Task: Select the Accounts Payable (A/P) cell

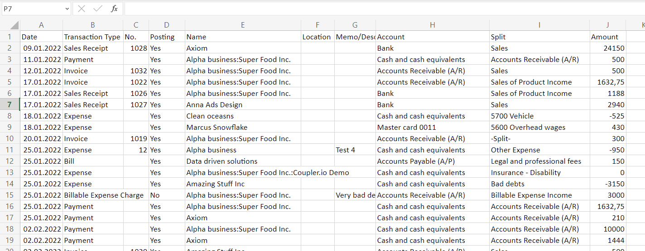Action: click(433, 161)
